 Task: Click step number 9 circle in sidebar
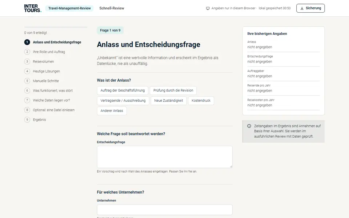coord(27,120)
